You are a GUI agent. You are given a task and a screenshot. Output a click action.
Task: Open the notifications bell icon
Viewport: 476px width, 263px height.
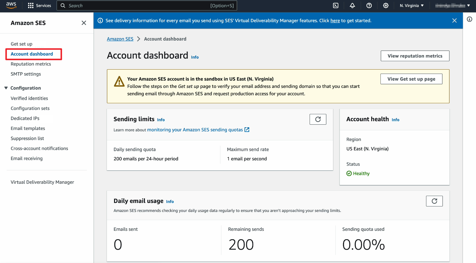pos(352,6)
